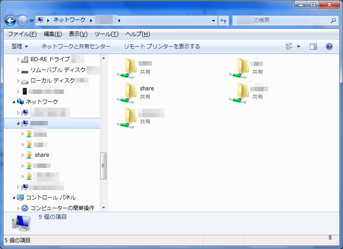Click the change view icon in toolbar
The width and height of the screenshot is (343, 249).
pos(289,47)
